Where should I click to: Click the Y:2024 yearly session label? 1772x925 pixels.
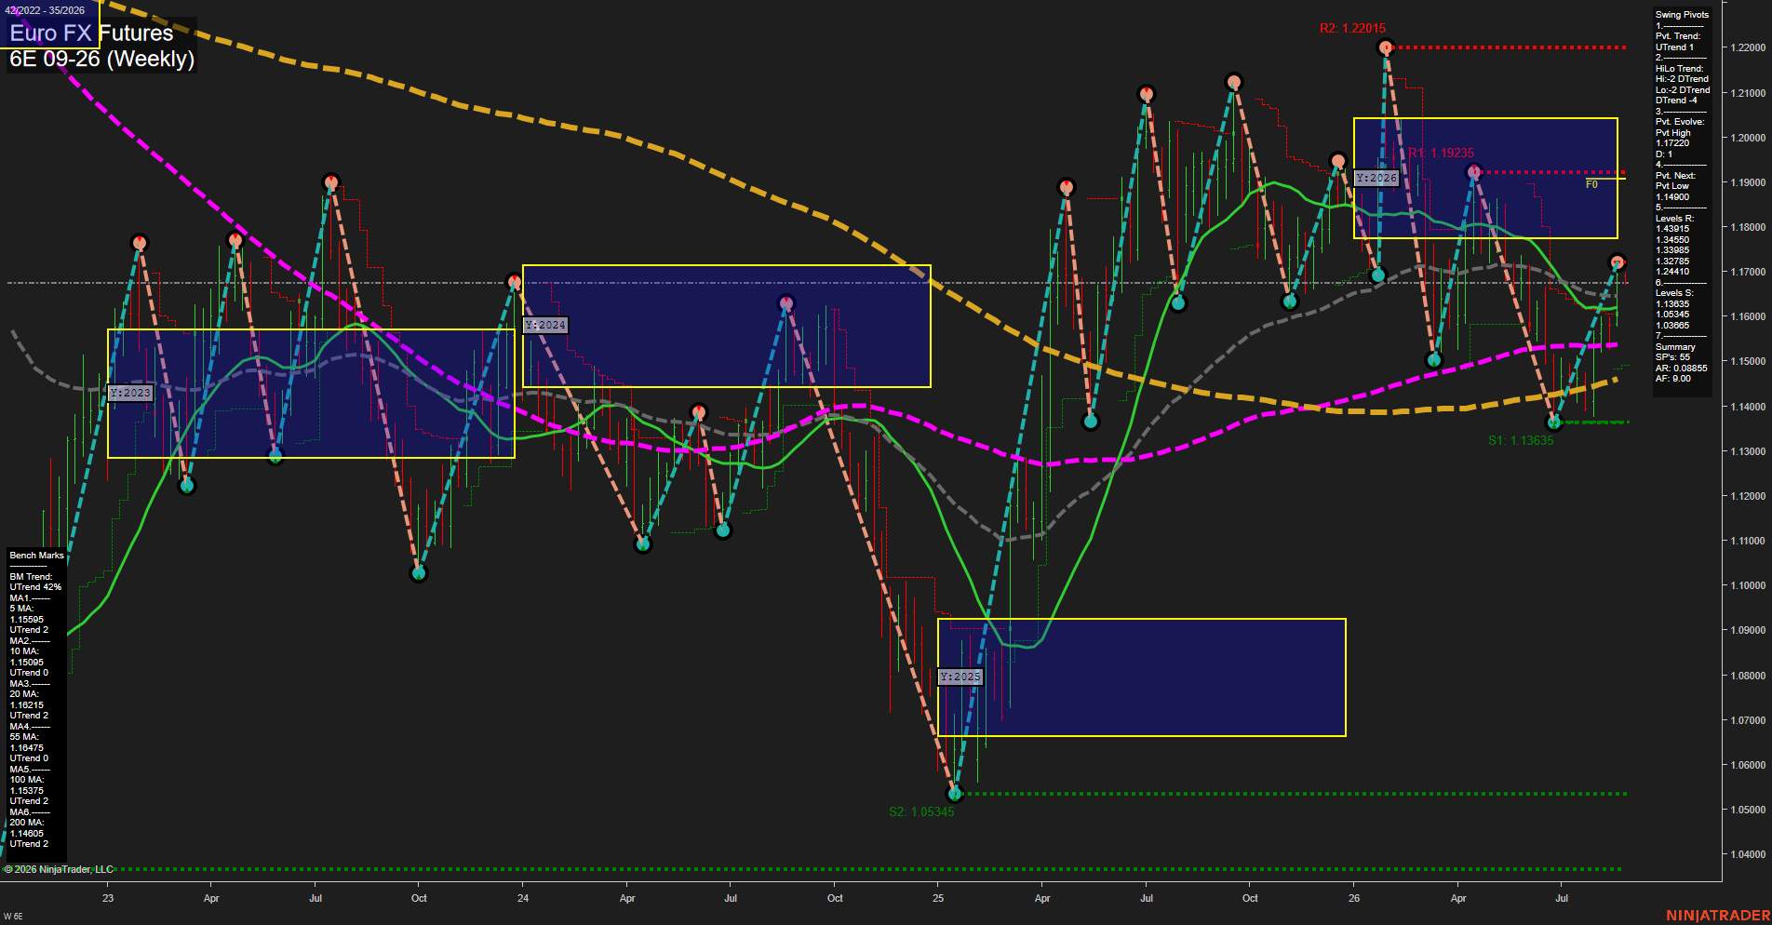click(x=545, y=325)
